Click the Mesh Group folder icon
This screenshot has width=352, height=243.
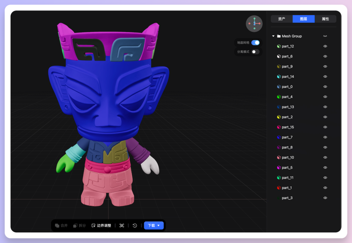279,36
